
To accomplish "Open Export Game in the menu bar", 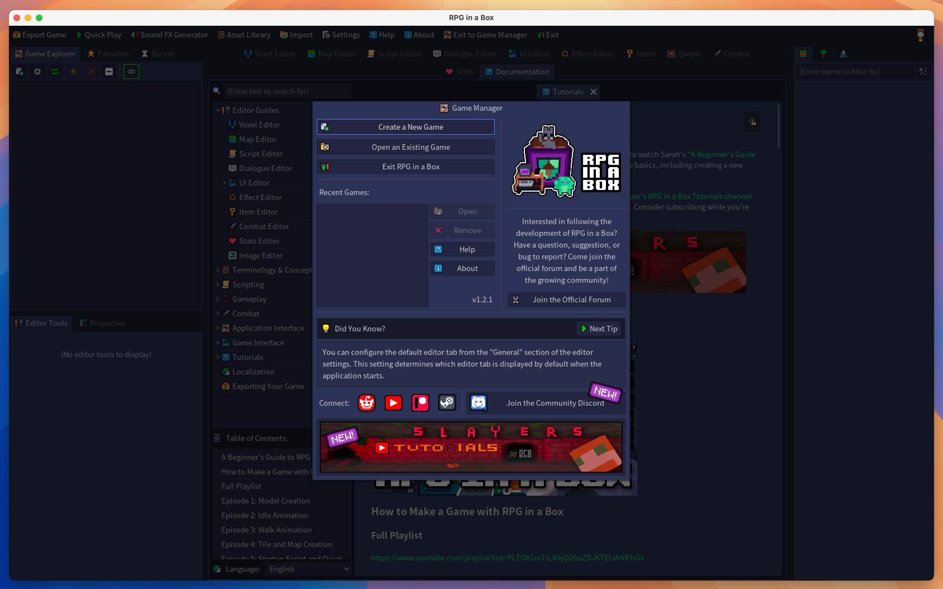I will 39,35.
